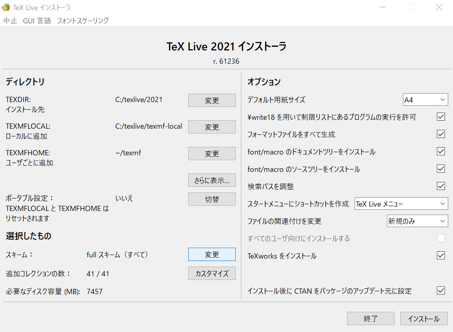Screen dimensions: 453x332
Task: Change the scheme with スキーム 変更 button
Action: [x=212, y=255]
